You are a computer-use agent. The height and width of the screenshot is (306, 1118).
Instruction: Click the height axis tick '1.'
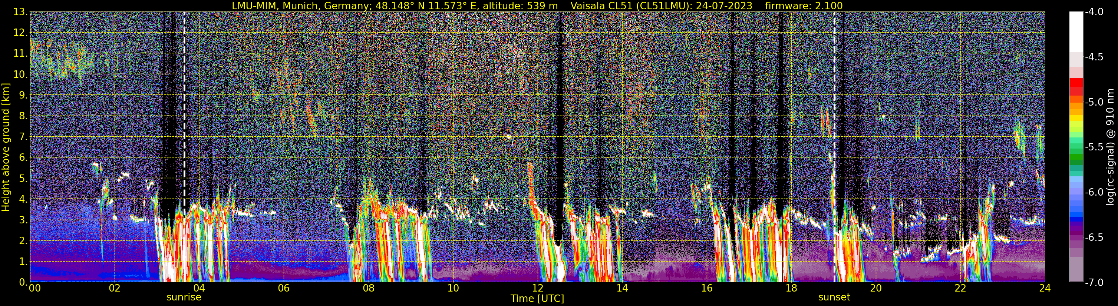pos(23,262)
